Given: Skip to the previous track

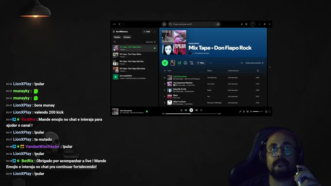Looking at the screenshot, I should coord(186,110).
